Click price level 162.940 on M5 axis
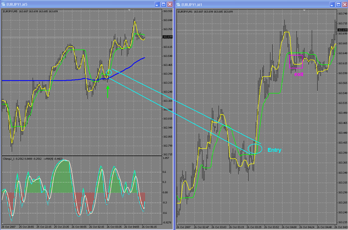This screenshot has width=348, height=230. [168, 128]
